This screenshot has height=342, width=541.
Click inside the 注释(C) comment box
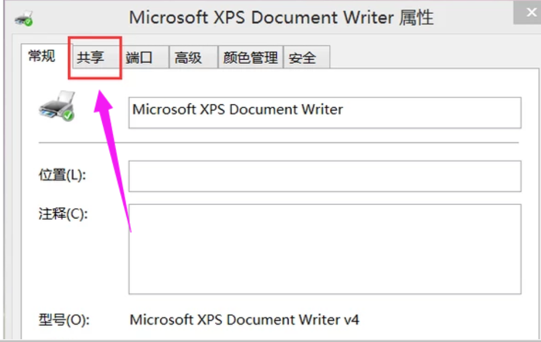(x=324, y=249)
